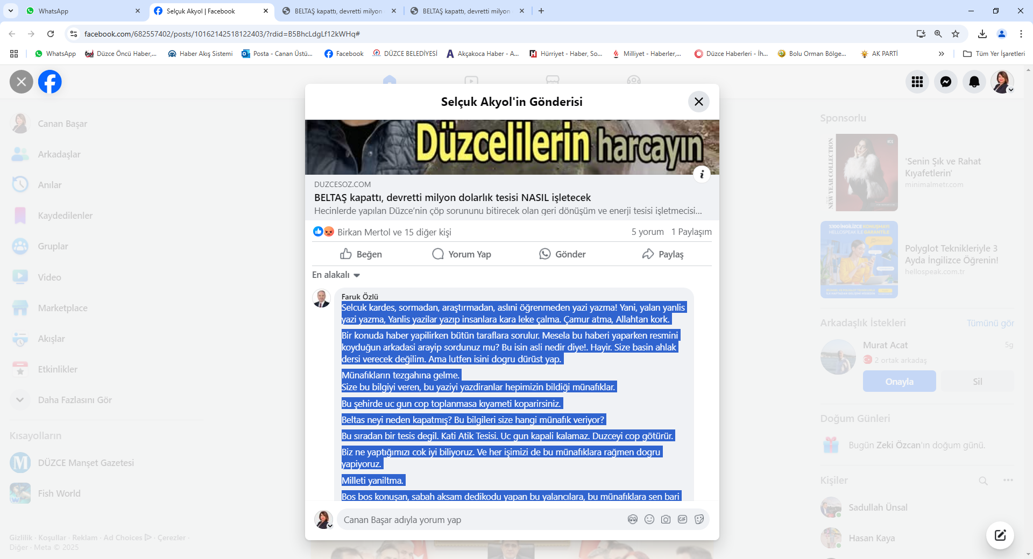Open the 'En alakalı' sort dropdown
This screenshot has height=559, width=1033.
335,275
